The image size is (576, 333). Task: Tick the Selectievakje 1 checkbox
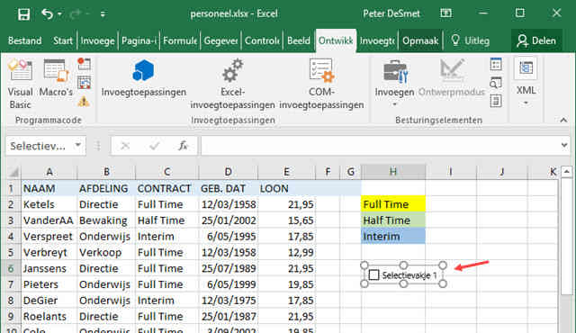click(x=374, y=275)
